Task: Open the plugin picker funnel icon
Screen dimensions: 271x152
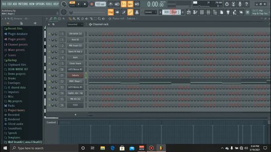Action: point(228,12)
